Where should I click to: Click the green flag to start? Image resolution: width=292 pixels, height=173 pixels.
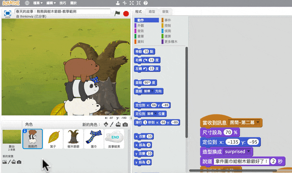pyautogui.click(x=117, y=13)
